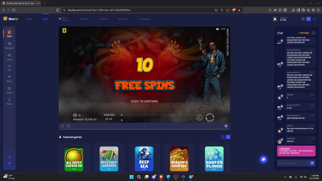The height and width of the screenshot is (181, 322).
Task: Open the emoji picker in chat
Action: (307, 163)
